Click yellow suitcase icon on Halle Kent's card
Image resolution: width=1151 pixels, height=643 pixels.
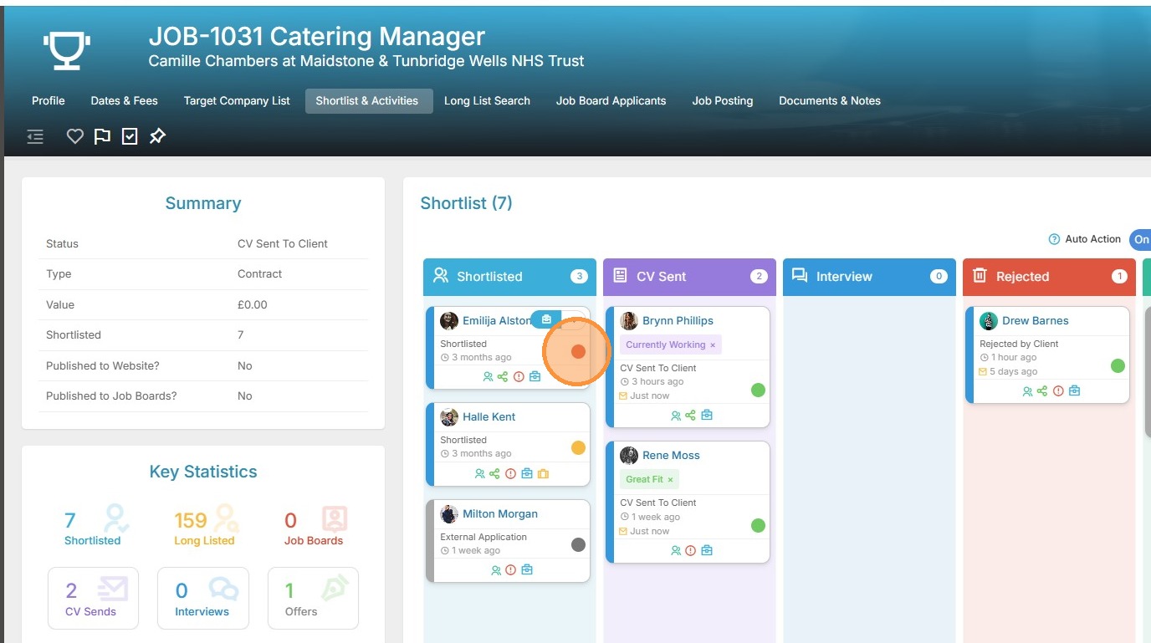543,474
